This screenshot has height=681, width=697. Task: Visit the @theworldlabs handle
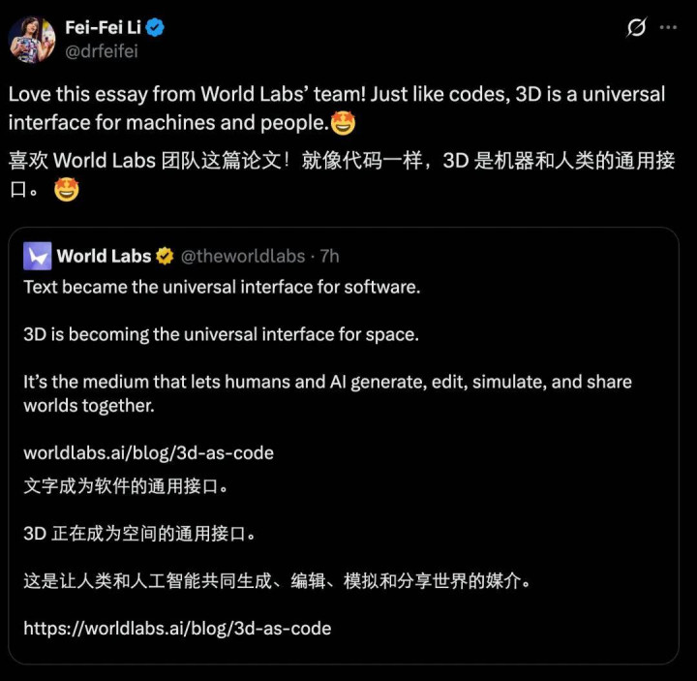tap(243, 256)
